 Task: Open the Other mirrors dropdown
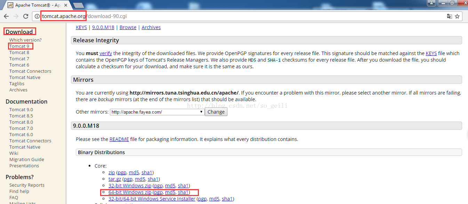pos(157,112)
